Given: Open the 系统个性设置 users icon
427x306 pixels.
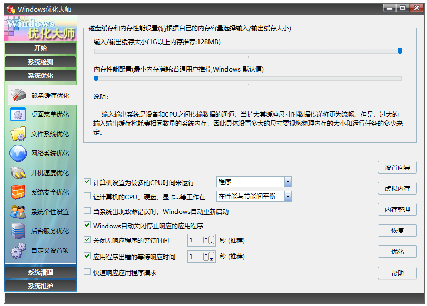Looking at the screenshot, I should (x=18, y=211).
